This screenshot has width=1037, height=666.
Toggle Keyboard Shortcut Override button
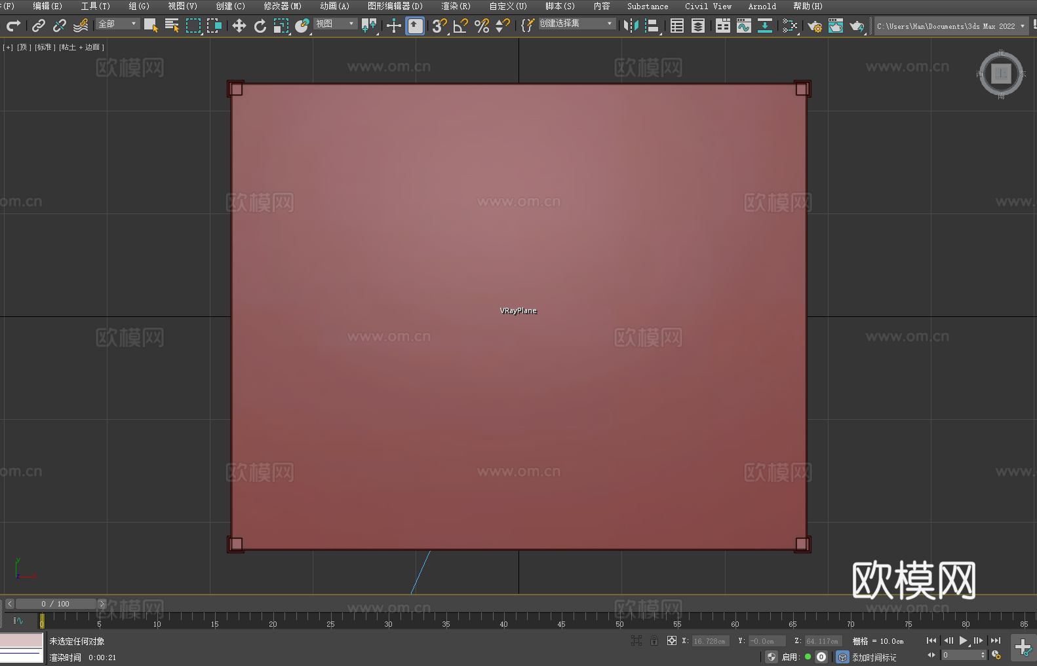pyautogui.click(x=415, y=26)
